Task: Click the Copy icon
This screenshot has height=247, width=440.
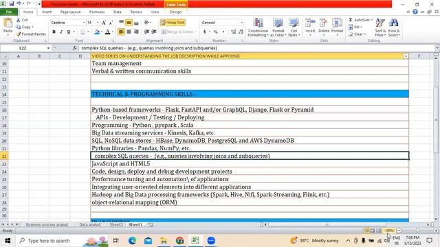Action: point(19,27)
